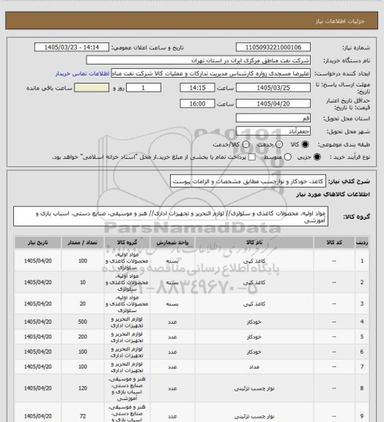Click the لوازم التحریر group cell in row 4

tap(127, 322)
